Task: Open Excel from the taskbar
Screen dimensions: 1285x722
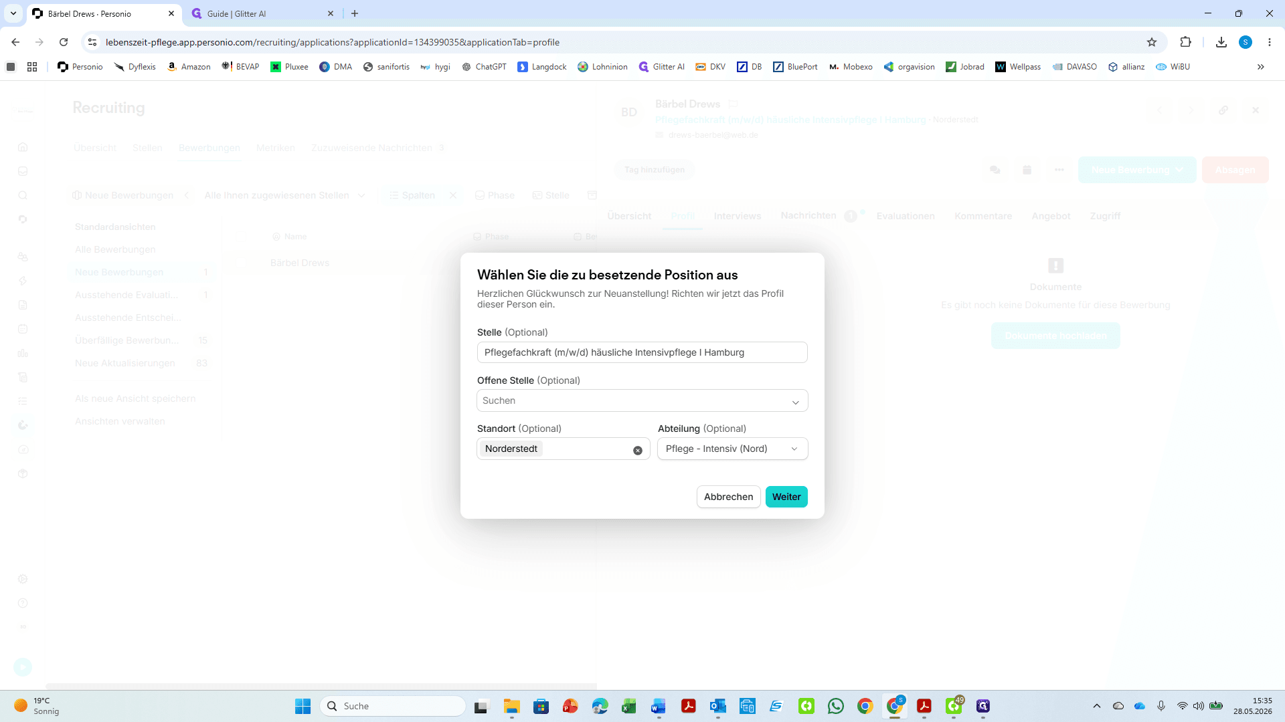Action: pyautogui.click(x=629, y=706)
